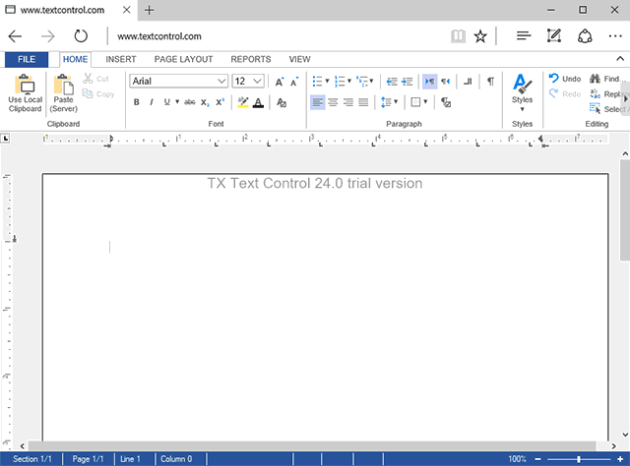This screenshot has width=630, height=466.
Task: Click Redo
Action: (x=565, y=94)
